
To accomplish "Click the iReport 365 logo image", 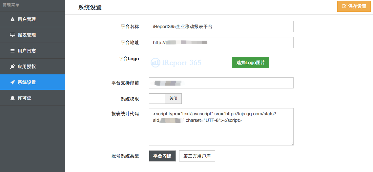I will (x=176, y=63).
